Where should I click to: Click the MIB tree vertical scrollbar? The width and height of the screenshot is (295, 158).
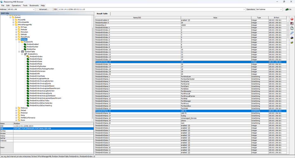(93, 73)
